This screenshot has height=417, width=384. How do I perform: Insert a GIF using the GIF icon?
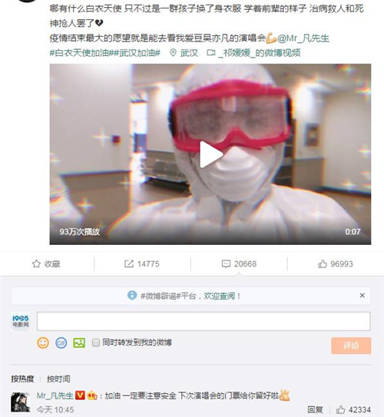coord(61,343)
